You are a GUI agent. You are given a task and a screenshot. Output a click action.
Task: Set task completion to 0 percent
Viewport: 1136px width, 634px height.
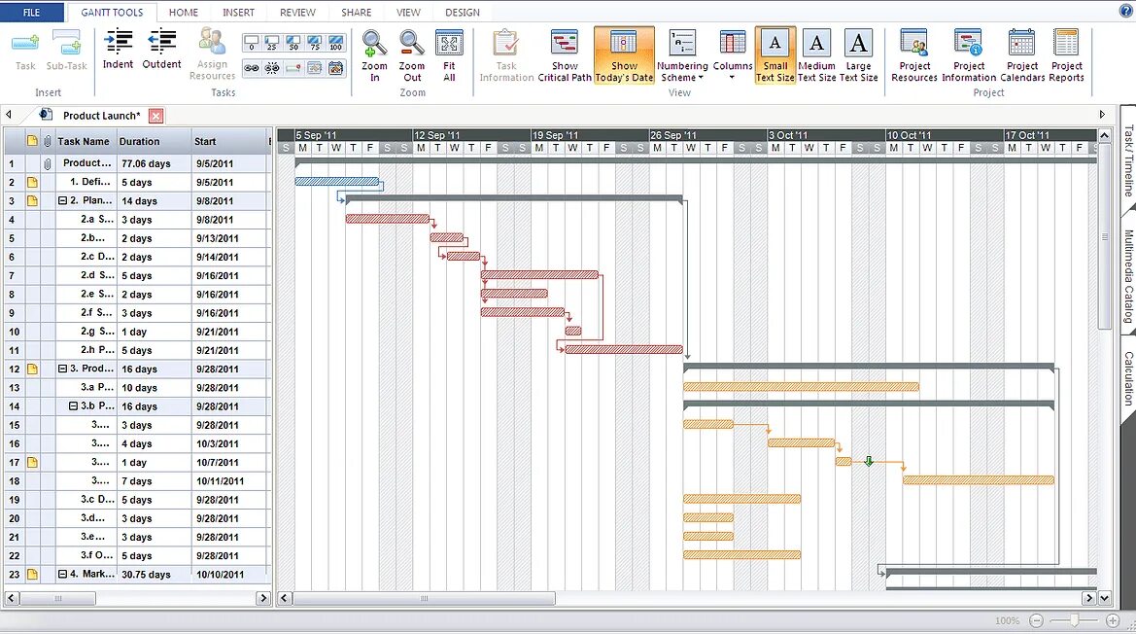[252, 43]
